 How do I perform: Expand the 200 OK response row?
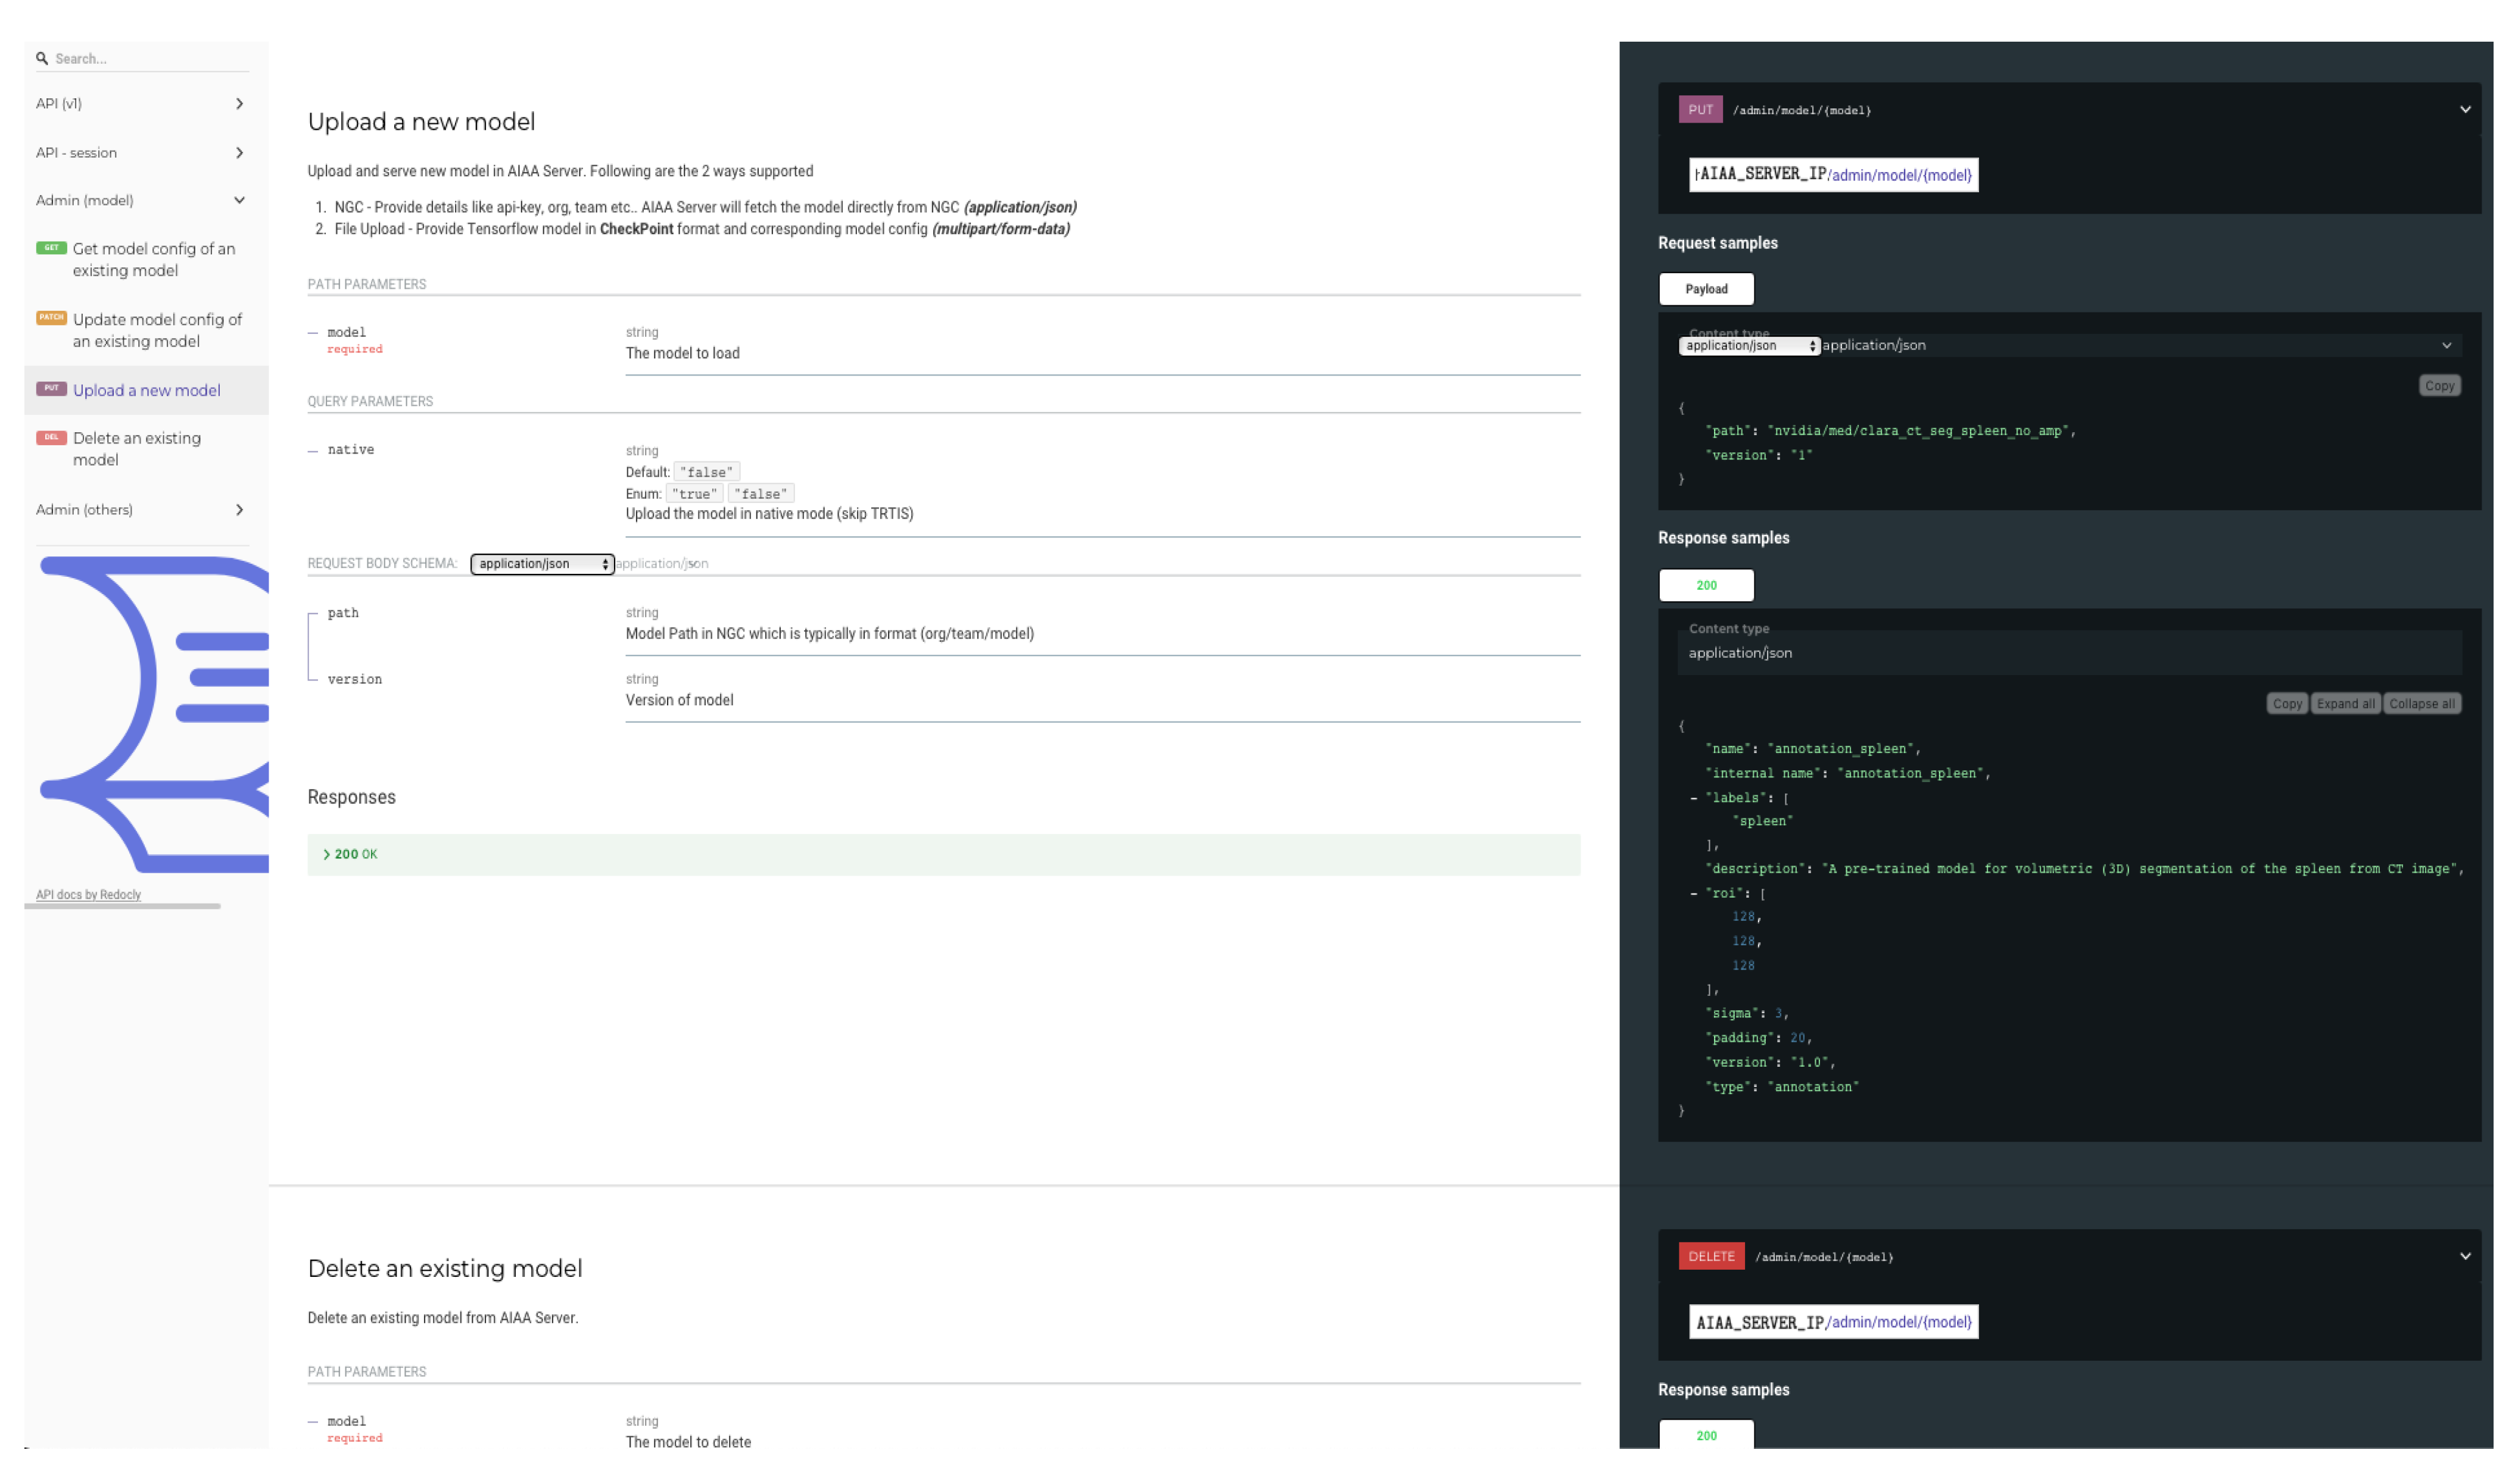[x=349, y=855]
